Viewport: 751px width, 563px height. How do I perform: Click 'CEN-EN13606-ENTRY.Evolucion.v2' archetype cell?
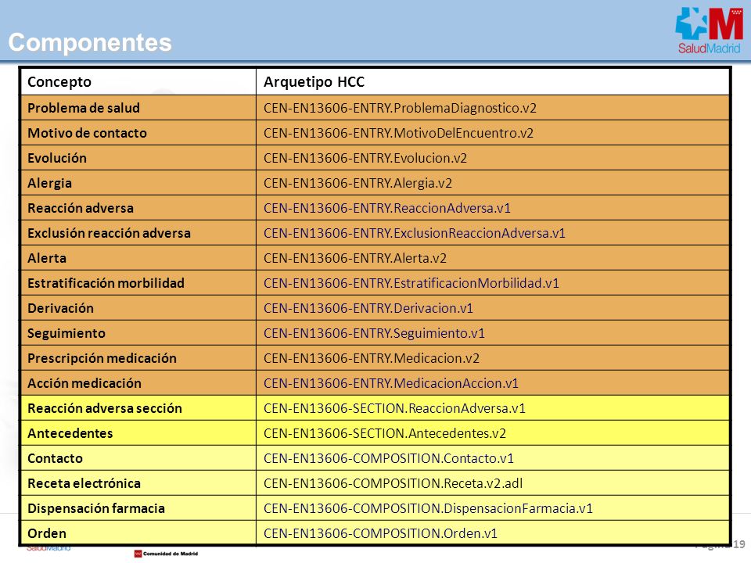coord(493,157)
